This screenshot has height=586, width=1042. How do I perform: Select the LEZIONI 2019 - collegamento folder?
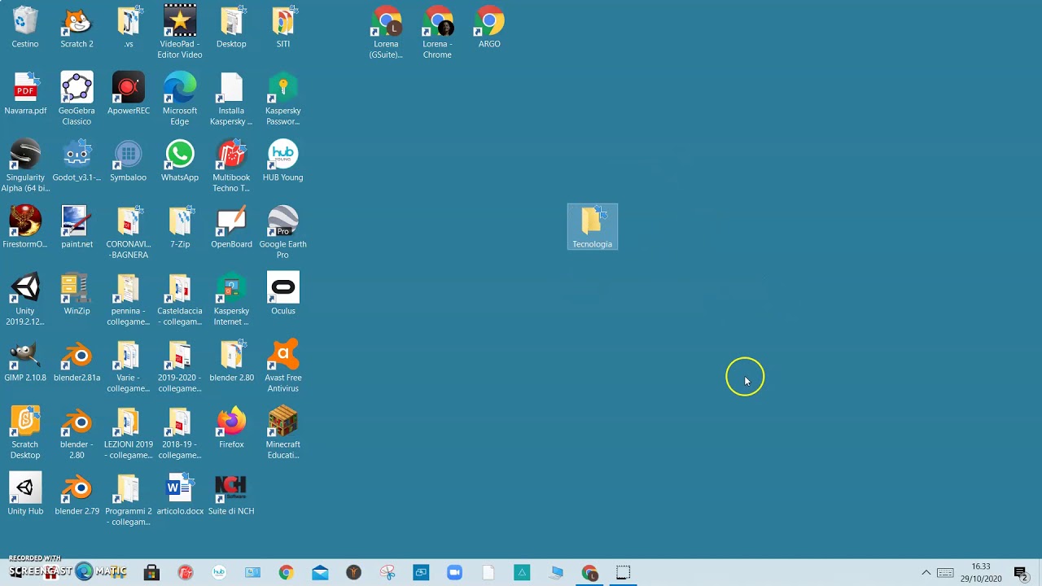(x=128, y=433)
